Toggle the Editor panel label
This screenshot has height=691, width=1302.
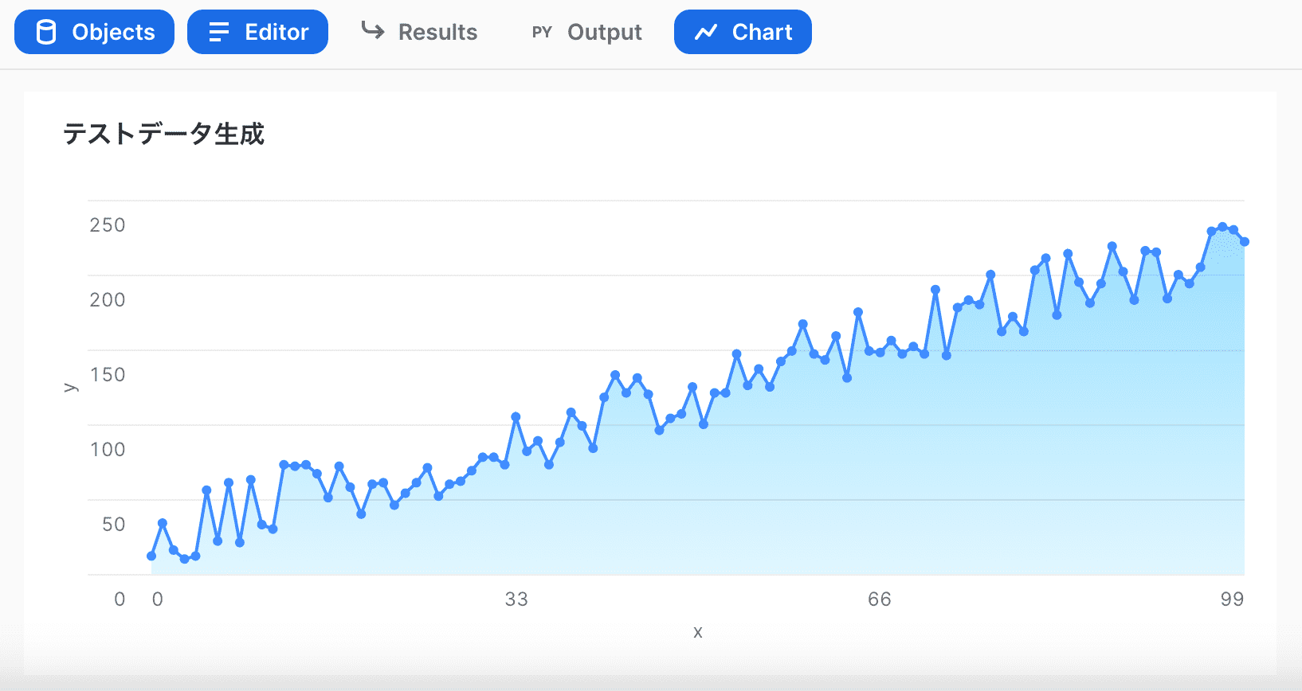tap(276, 33)
